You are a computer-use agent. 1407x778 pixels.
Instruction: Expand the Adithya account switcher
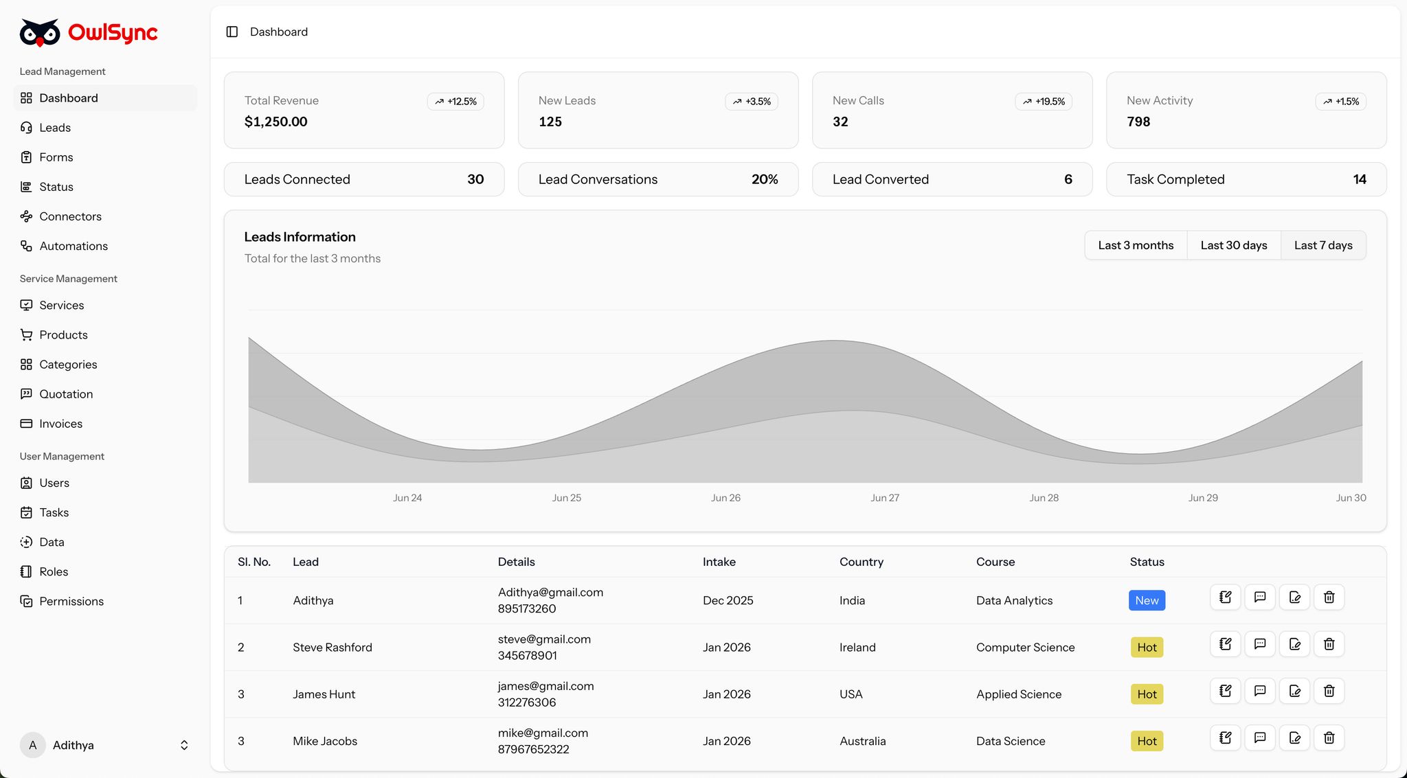(x=183, y=745)
